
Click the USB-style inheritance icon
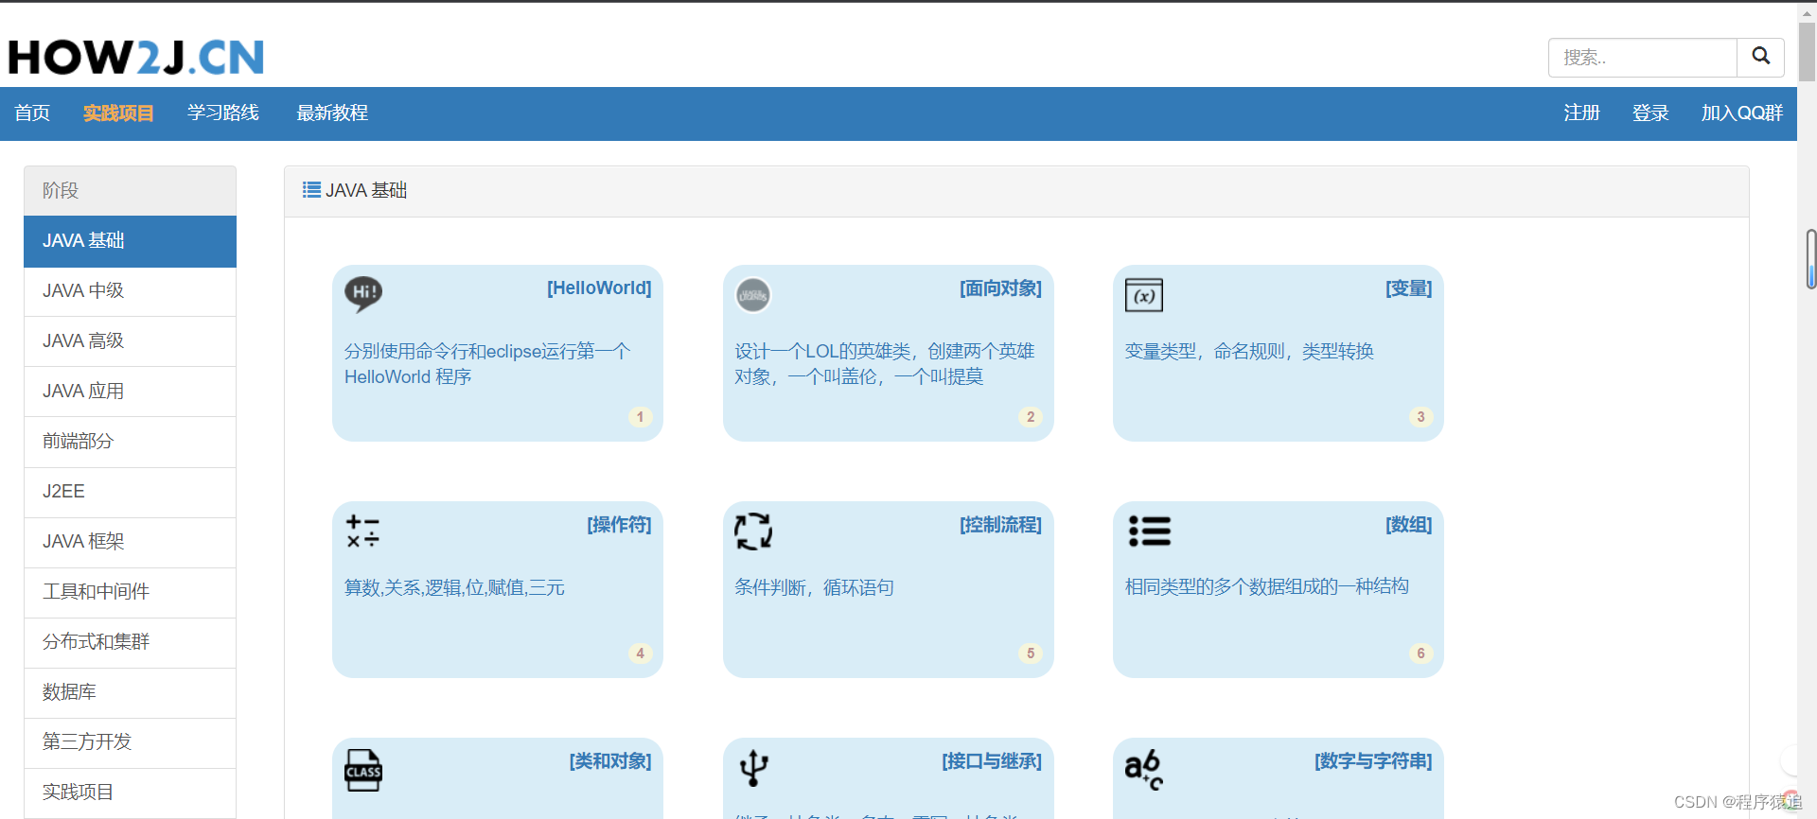tap(753, 768)
